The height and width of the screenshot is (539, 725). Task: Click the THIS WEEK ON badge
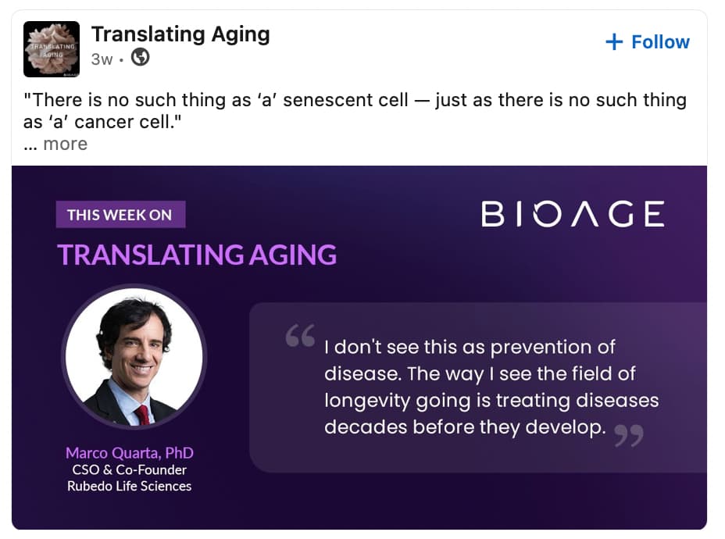[x=120, y=215]
